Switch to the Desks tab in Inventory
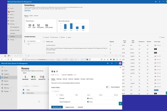 (31, 16)
